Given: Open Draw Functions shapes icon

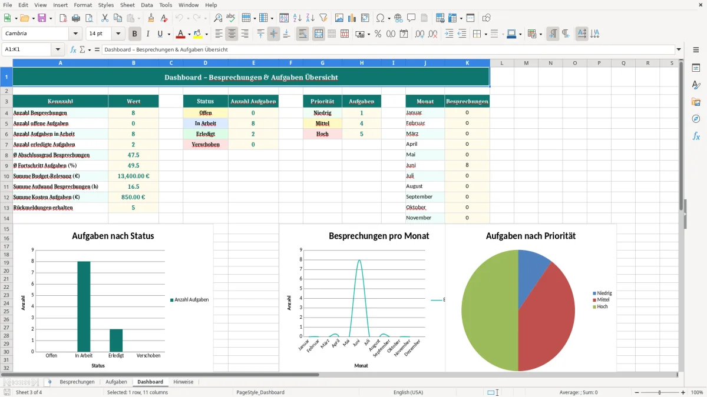Looking at the screenshot, I should [x=487, y=18].
